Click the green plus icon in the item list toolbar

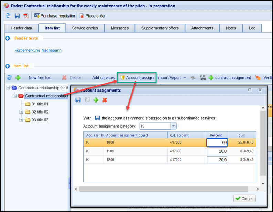[18, 78]
